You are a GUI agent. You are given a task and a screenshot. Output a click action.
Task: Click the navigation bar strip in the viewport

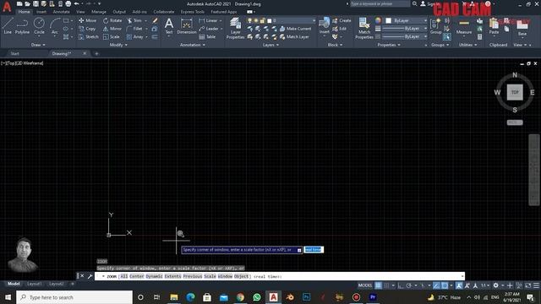(533, 170)
